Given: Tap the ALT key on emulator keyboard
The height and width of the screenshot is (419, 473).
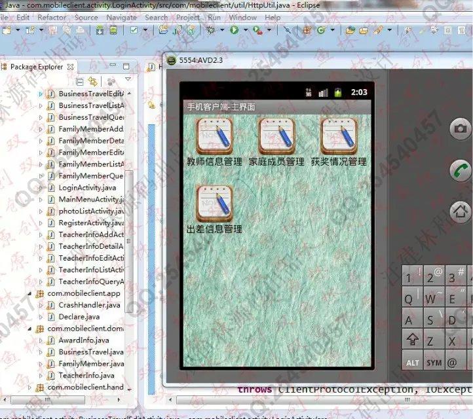Looking at the screenshot, I should [x=412, y=361].
